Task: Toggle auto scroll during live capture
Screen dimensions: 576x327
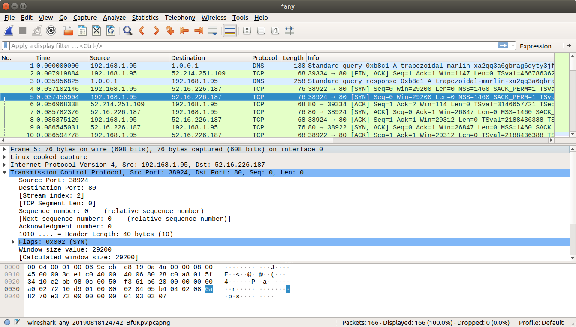Action: [x=212, y=30]
